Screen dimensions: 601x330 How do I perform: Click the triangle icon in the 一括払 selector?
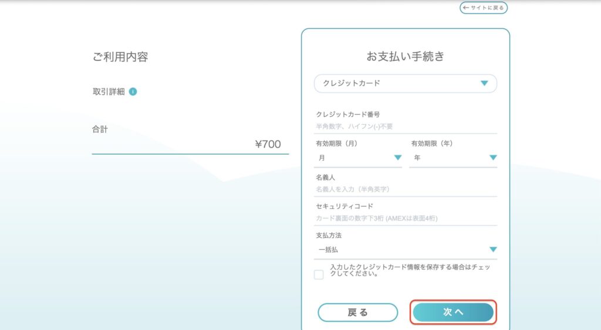click(493, 249)
